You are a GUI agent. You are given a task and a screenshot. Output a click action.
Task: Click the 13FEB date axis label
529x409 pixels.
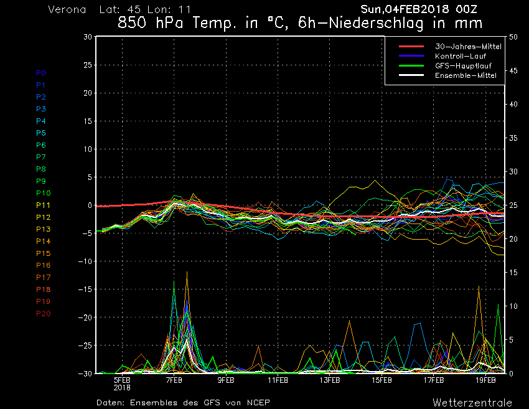click(x=330, y=380)
